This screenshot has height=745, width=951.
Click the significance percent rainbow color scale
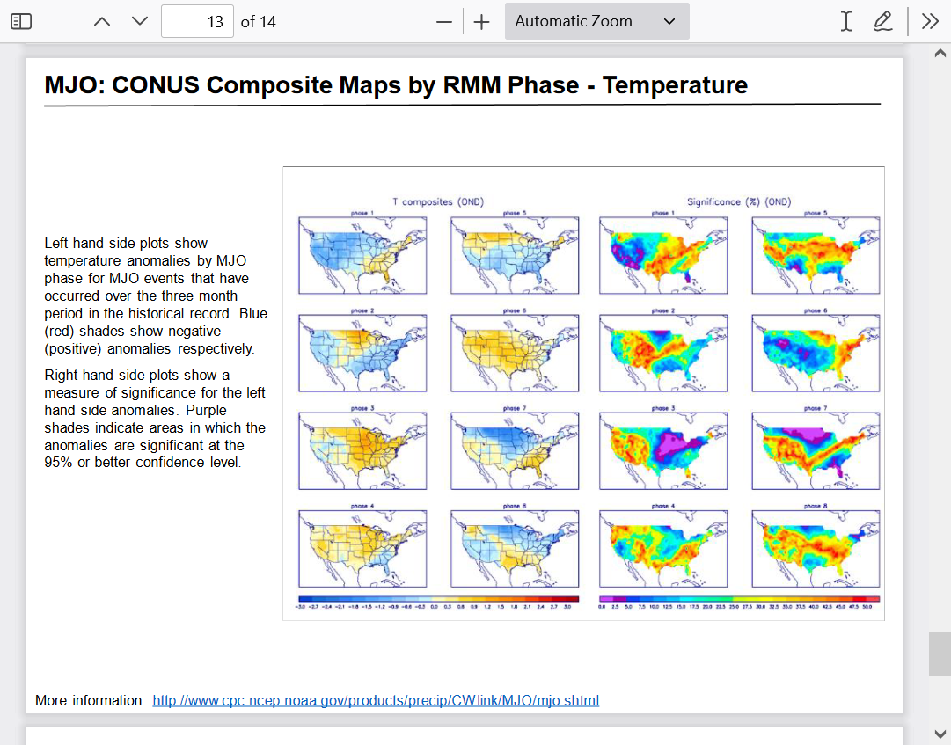tap(739, 598)
